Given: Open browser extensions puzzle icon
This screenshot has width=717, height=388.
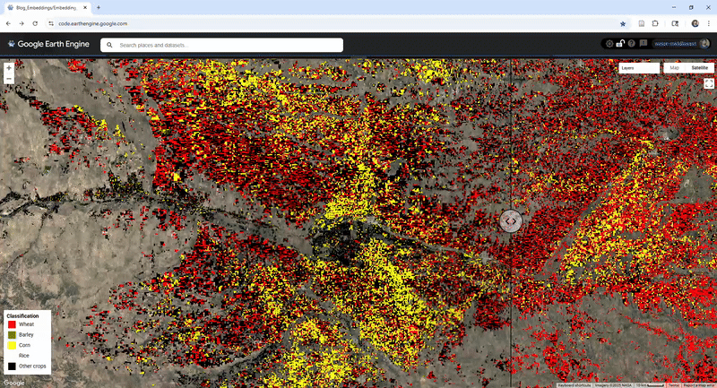Looking at the screenshot, I should [x=655, y=22].
